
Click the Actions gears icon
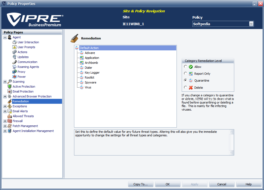[14, 52]
